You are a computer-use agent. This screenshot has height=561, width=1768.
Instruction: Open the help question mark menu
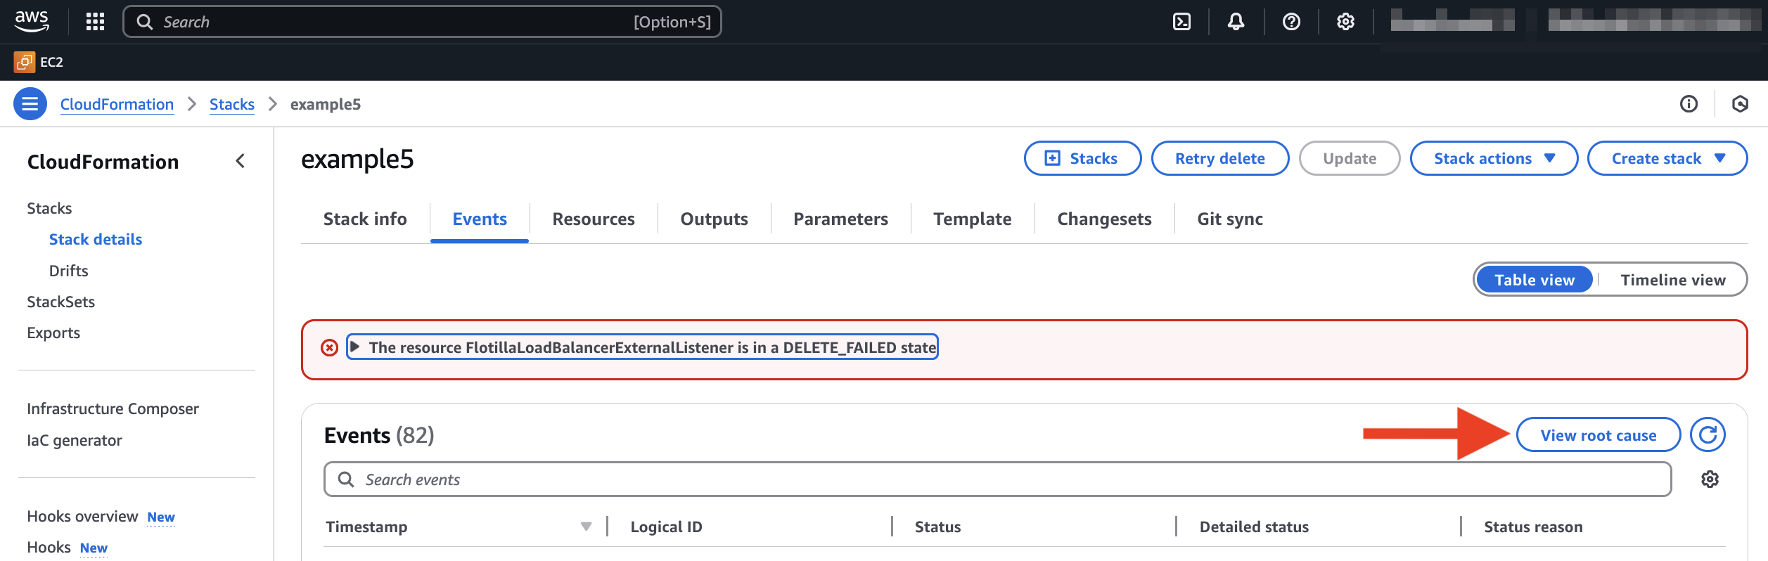coord(1290,22)
